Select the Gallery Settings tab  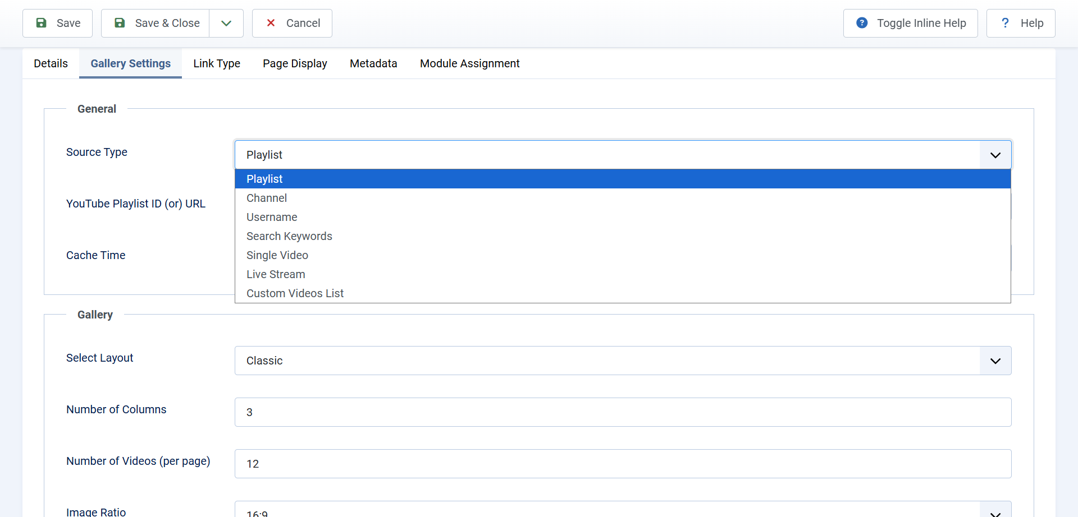[x=130, y=63]
